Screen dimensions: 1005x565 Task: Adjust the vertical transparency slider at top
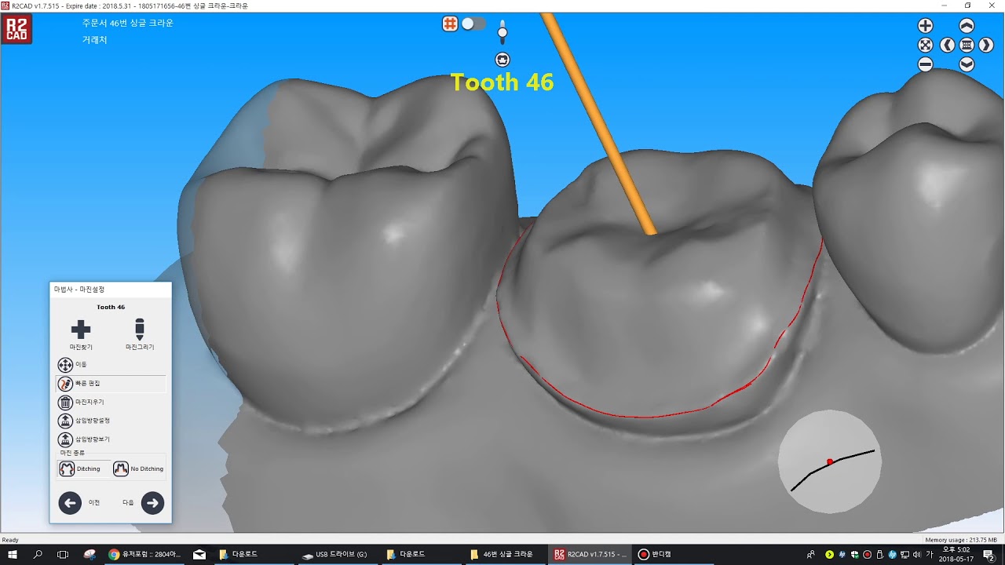[x=502, y=32]
